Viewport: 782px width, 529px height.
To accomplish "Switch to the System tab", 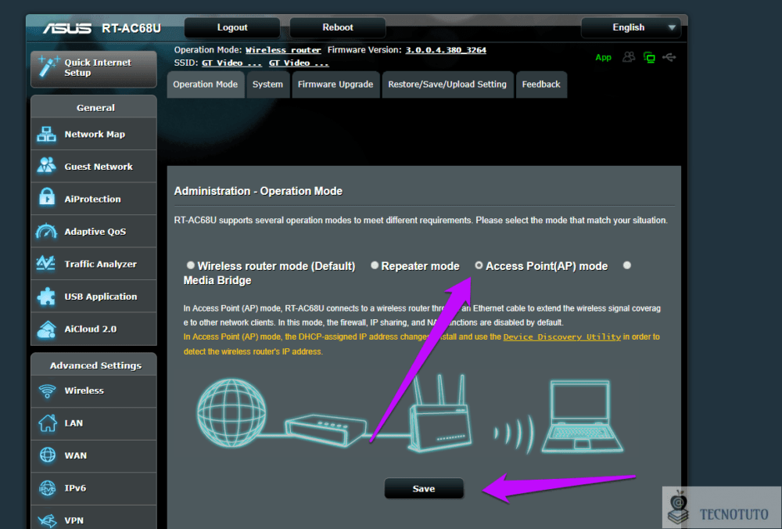I will [x=267, y=85].
